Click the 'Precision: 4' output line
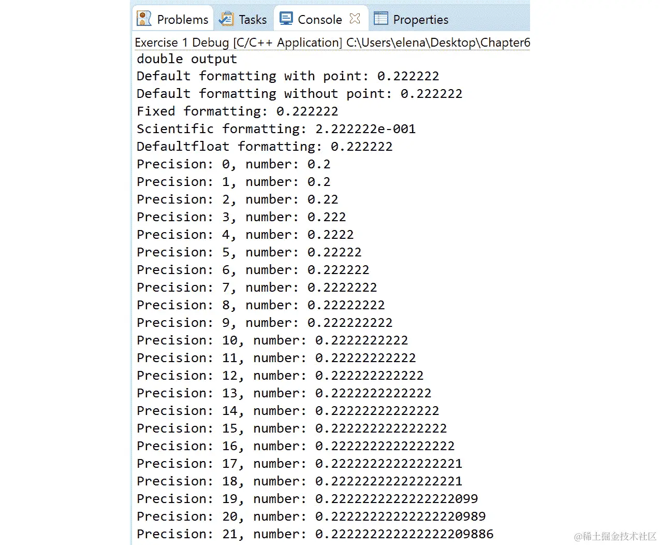660x545 pixels. click(245, 235)
